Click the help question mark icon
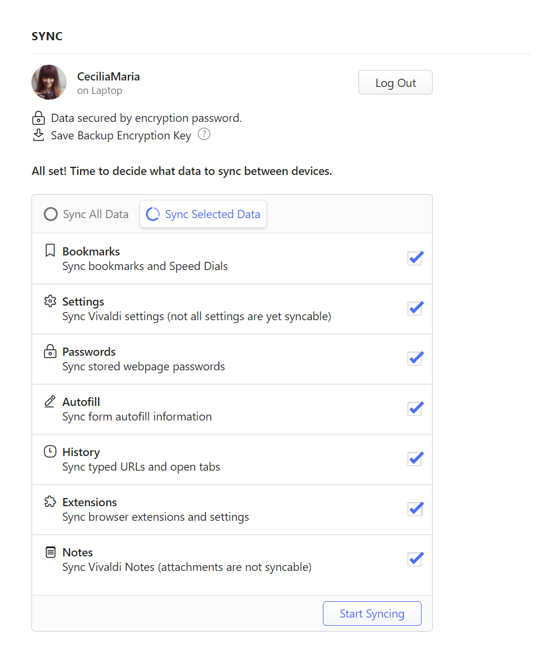Image resolution: width=557 pixels, height=666 pixels. (204, 135)
